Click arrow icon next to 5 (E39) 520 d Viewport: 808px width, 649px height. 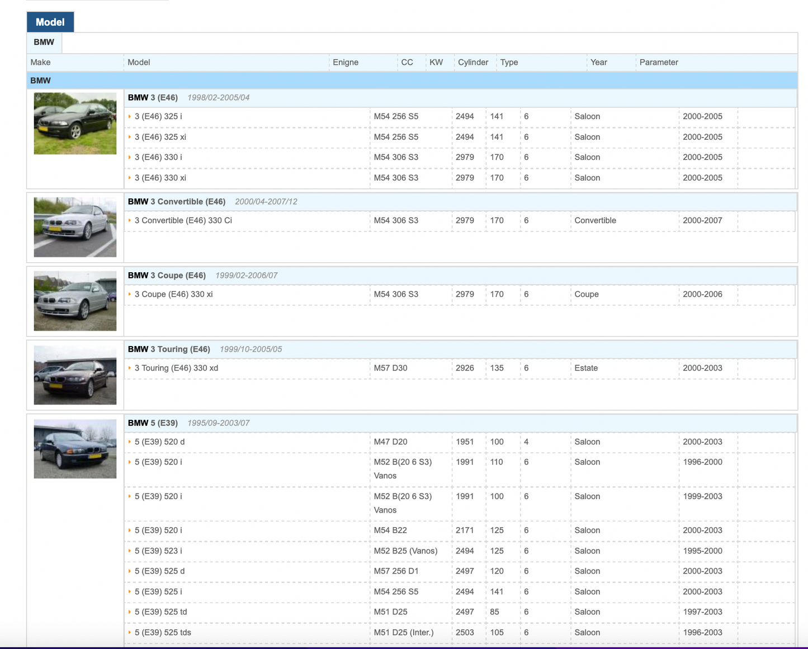tap(130, 442)
